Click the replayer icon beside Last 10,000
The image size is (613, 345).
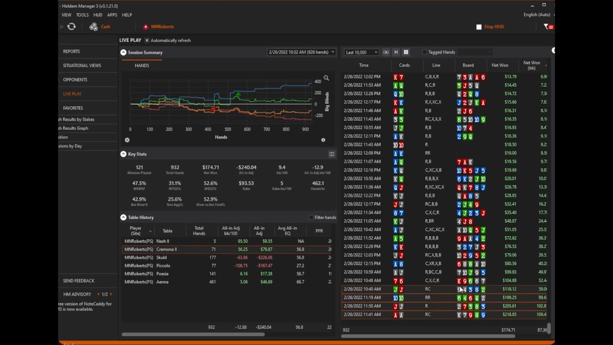click(386, 52)
